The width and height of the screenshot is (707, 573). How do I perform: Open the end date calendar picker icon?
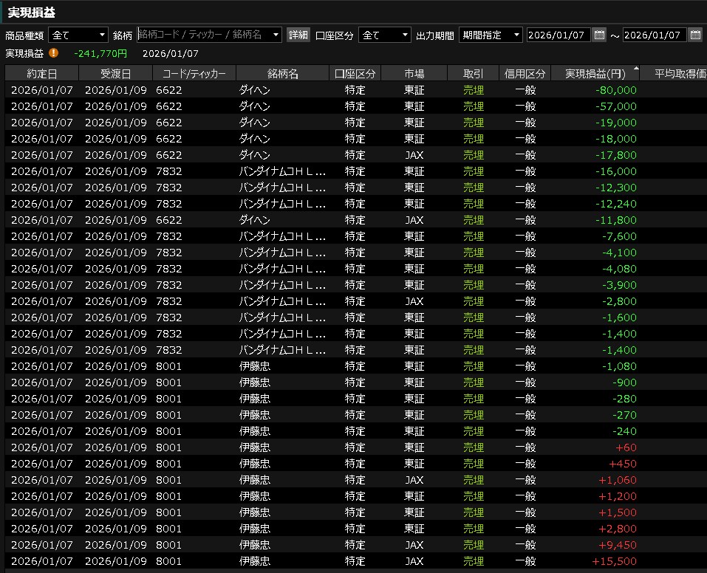695,35
